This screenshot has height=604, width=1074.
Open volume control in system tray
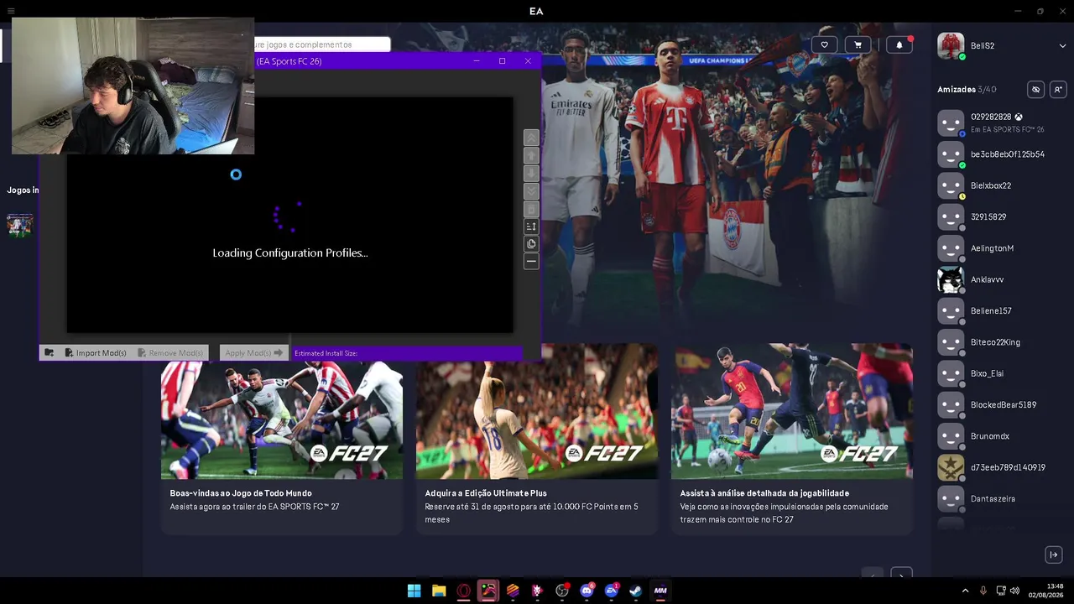1014,591
